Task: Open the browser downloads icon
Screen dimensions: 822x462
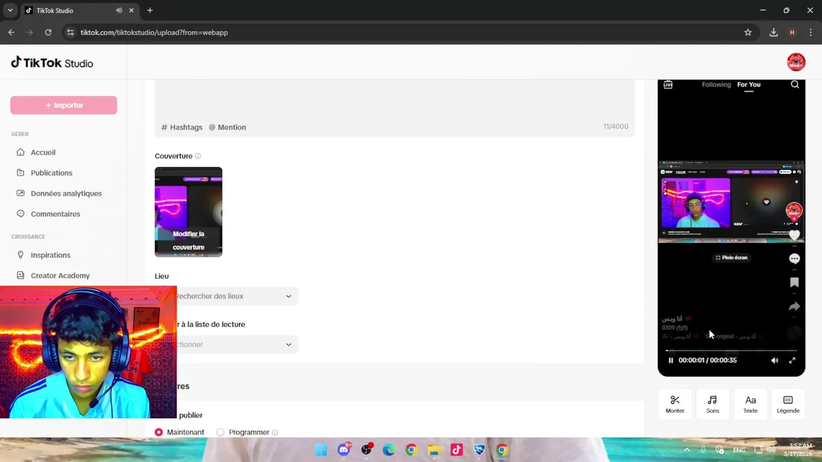Action: [773, 32]
